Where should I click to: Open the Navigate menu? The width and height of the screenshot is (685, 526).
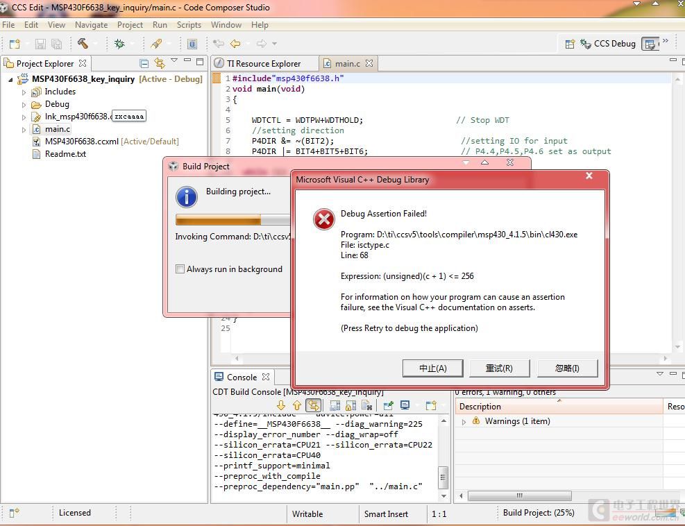coord(92,25)
